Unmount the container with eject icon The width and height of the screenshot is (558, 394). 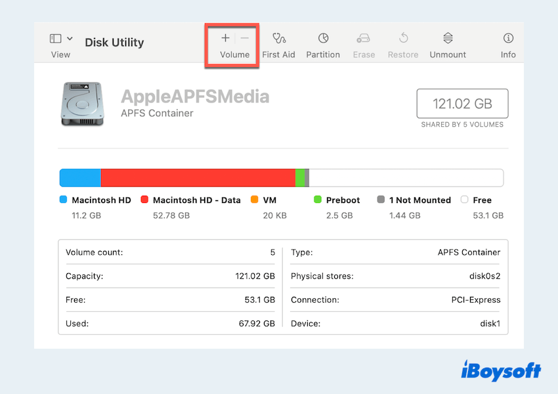[448, 38]
